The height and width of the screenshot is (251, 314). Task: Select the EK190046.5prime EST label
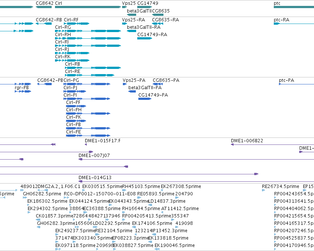[x=175, y=246]
